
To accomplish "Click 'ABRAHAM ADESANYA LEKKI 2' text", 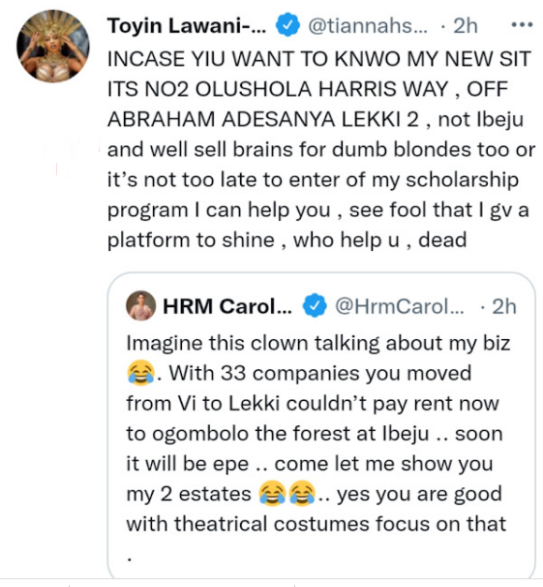I will [x=263, y=119].
